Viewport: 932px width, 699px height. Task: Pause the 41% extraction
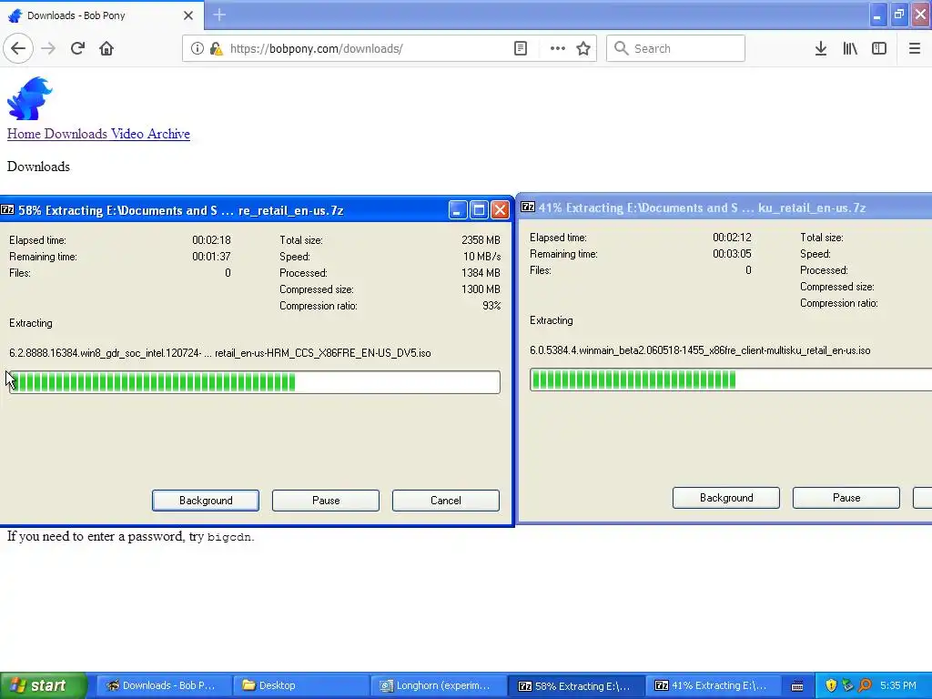click(x=846, y=498)
